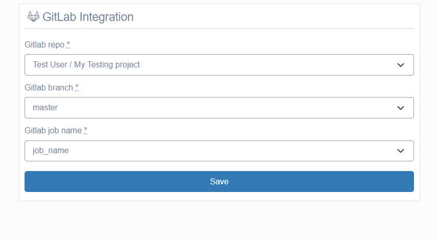
Task: Open the Gitlab job name dropdown
Action: coord(219,151)
